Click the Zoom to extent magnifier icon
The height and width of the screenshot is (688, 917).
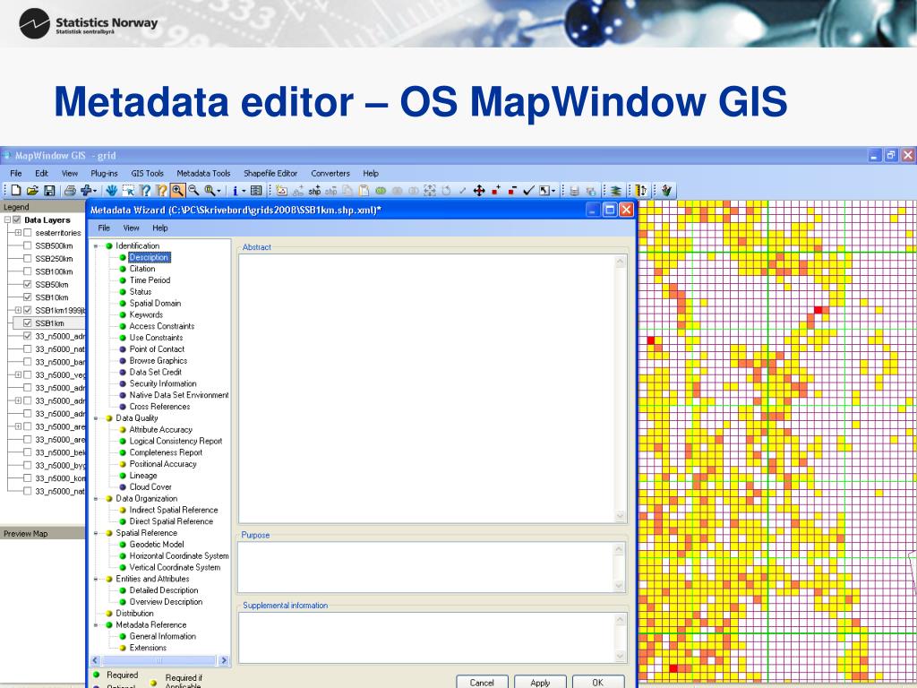210,190
